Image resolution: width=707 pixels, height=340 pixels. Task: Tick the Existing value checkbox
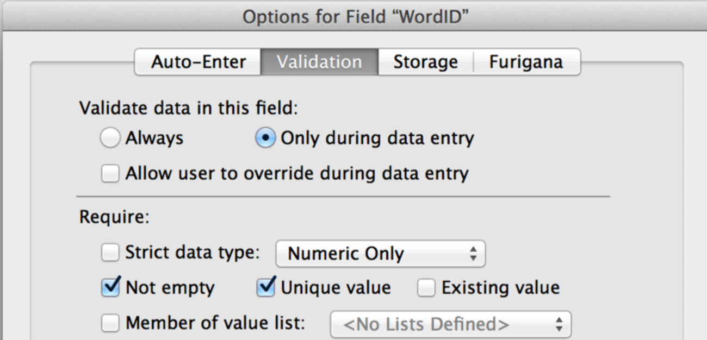click(x=426, y=288)
